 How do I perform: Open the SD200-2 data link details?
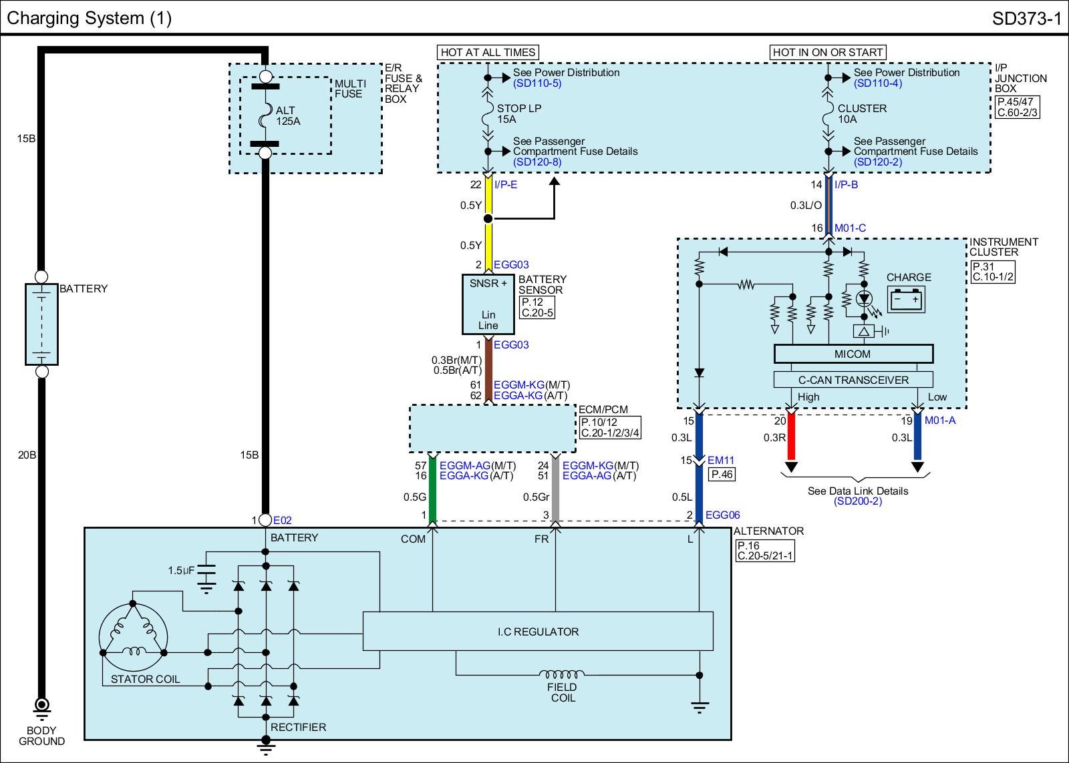click(x=857, y=501)
